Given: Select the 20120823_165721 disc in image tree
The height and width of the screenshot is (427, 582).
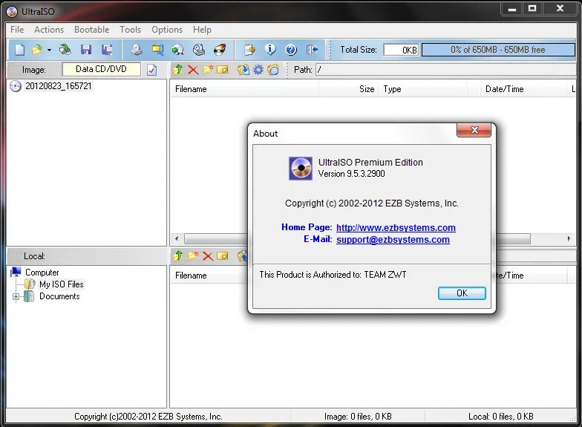Looking at the screenshot, I should 58,86.
